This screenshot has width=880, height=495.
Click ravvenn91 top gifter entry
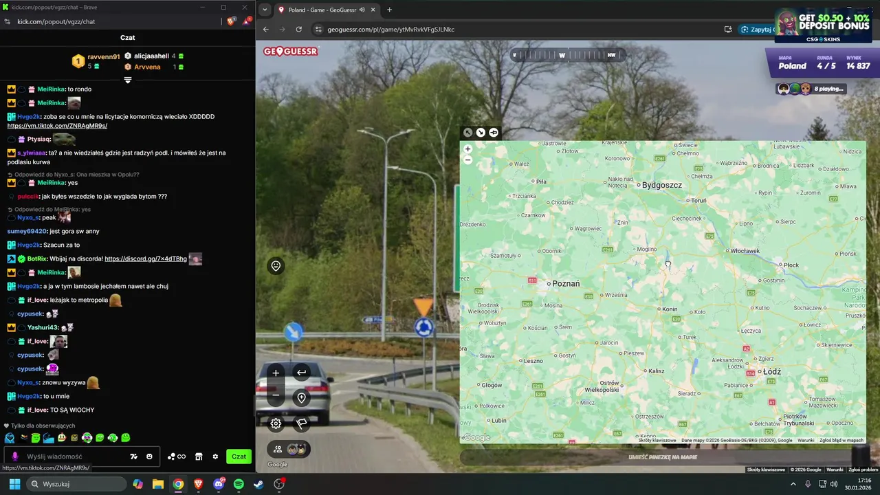pyautogui.click(x=96, y=61)
